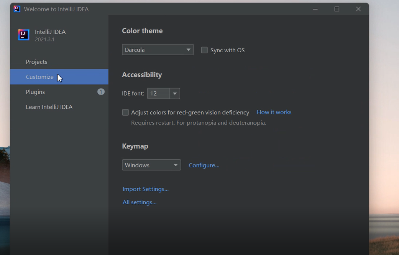
Task: Click the 'IntelliJ IDEA' product name in sidebar
Action: (x=50, y=32)
